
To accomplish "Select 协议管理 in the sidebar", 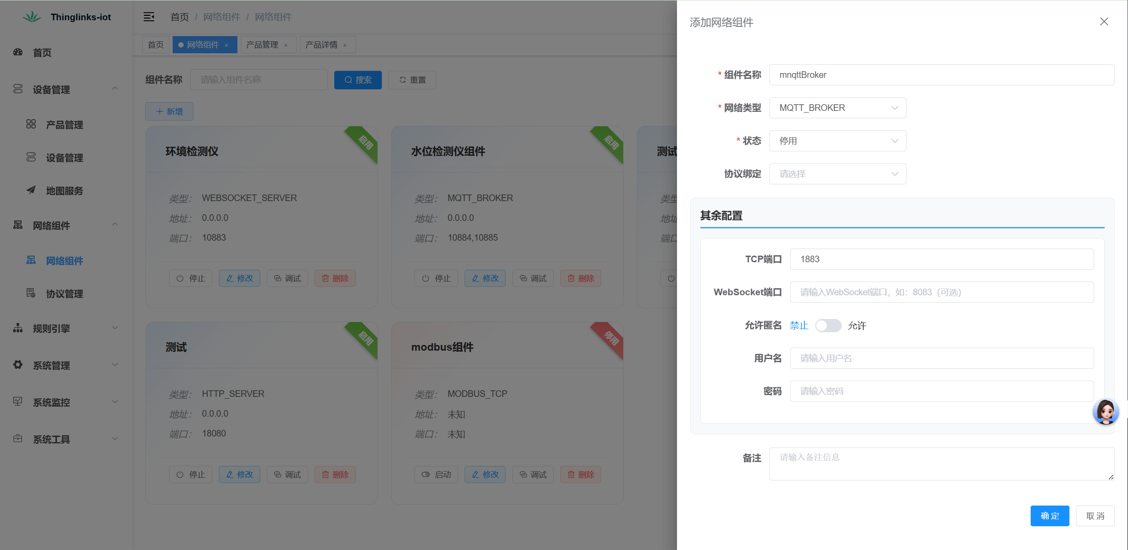I will 64,293.
